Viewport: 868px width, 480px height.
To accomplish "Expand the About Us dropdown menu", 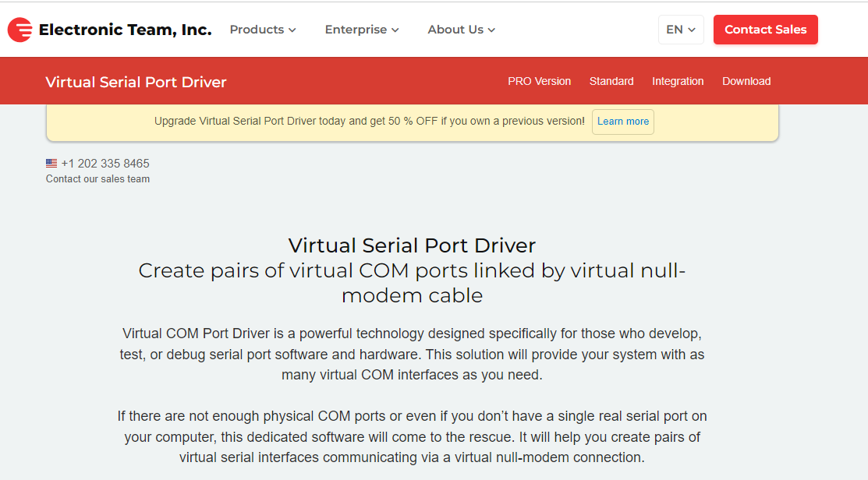I will [x=461, y=30].
